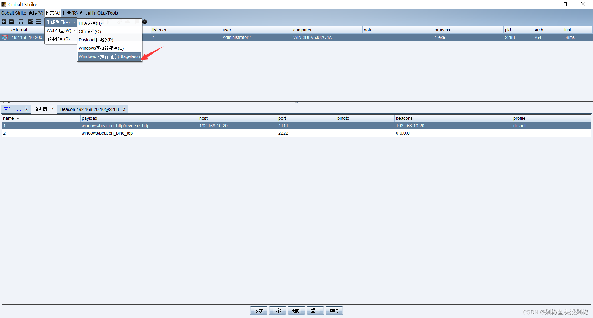Image resolution: width=593 pixels, height=318 pixels.
Task: Open the 视图(V) menu
Action: [36, 13]
